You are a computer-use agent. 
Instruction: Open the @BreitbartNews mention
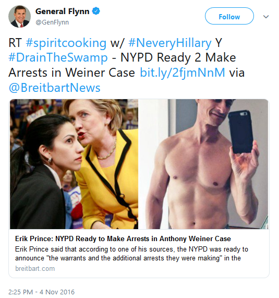[55, 88]
